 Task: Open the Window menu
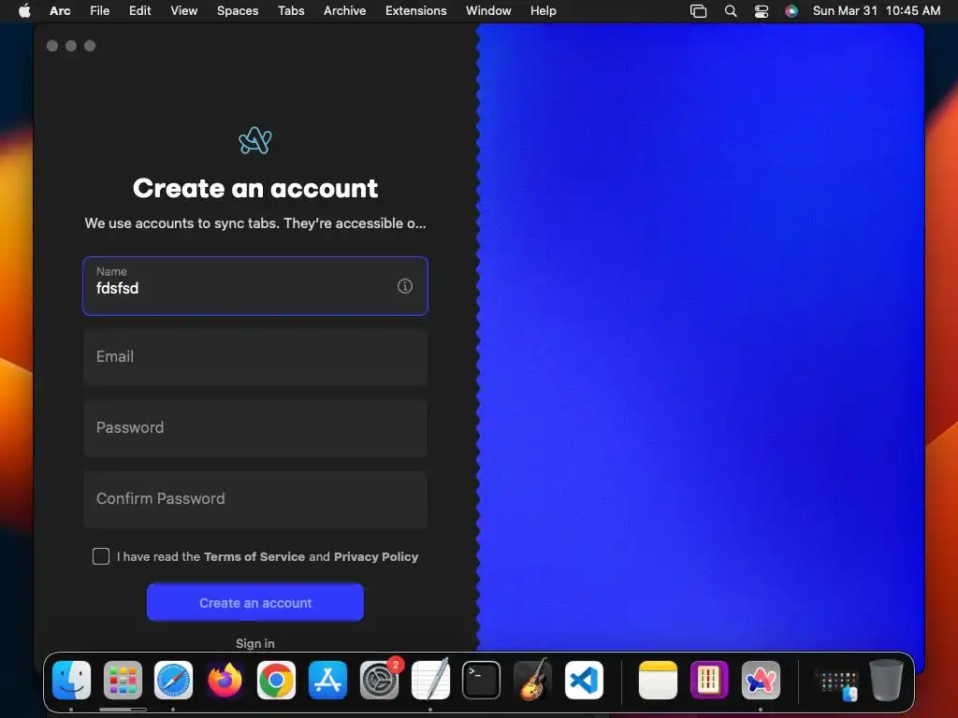[x=488, y=10]
